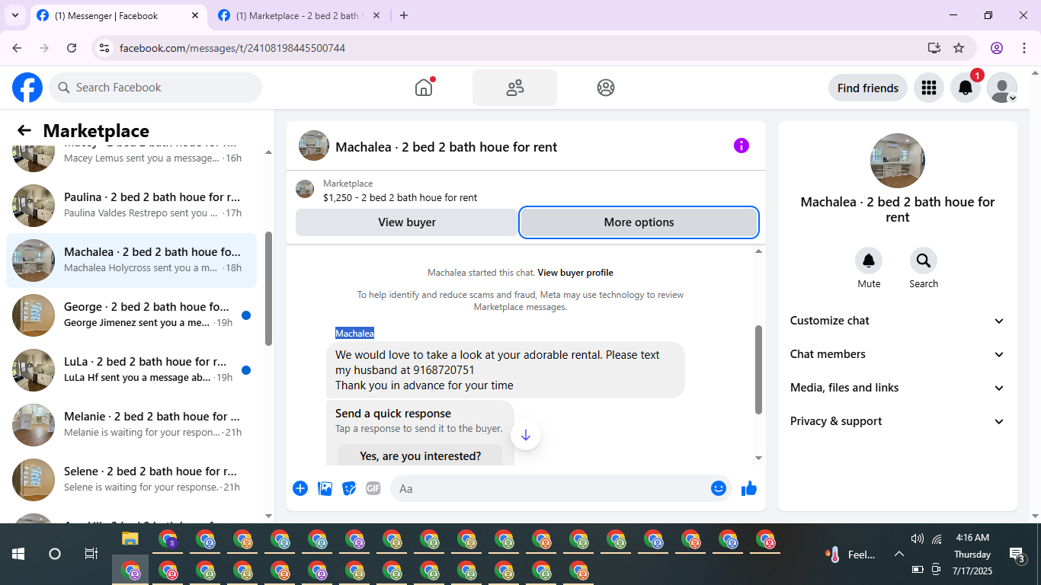The width and height of the screenshot is (1041, 585).
Task: Switch to the Marketplace 2 bed 2 bath tab
Action: pos(299,16)
